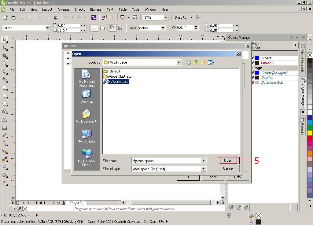Screen dimensions: 313x225
Task: Open the Units inches dropdown
Action: click(163, 28)
